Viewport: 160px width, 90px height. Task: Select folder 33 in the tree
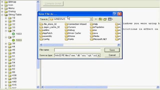13,27
